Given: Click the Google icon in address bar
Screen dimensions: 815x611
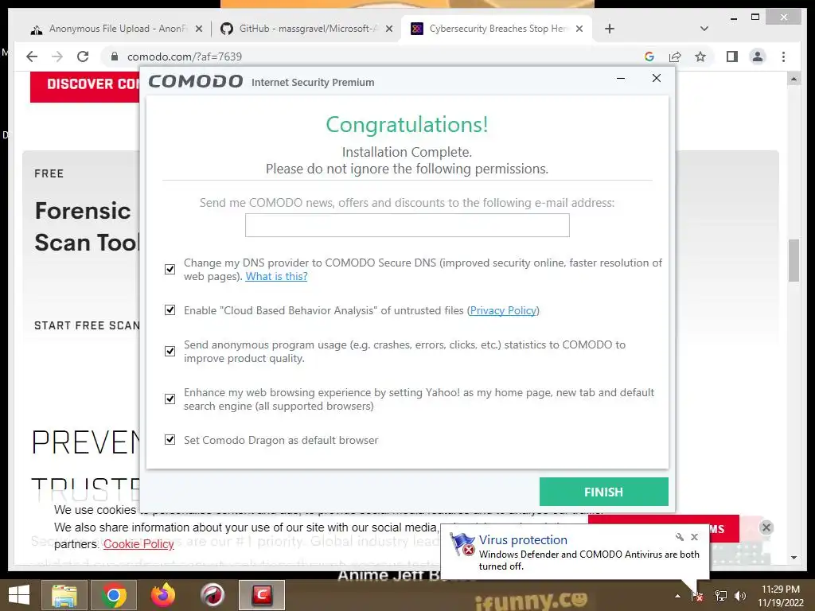Looking at the screenshot, I should pos(649,56).
